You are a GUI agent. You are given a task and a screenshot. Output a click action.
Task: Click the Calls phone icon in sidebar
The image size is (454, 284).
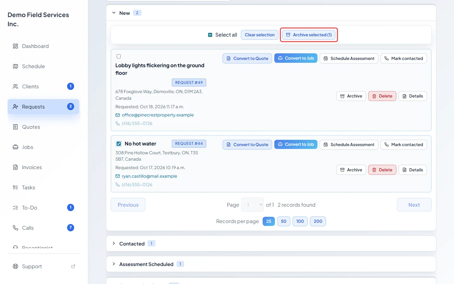15,228
